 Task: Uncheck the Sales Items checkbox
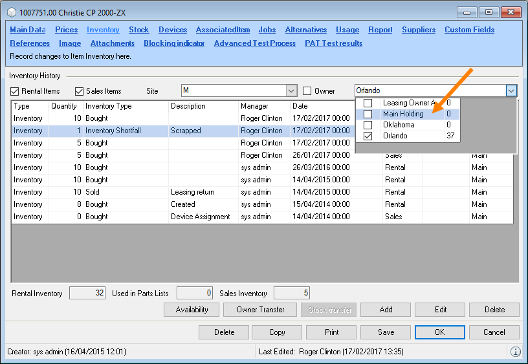(80, 91)
